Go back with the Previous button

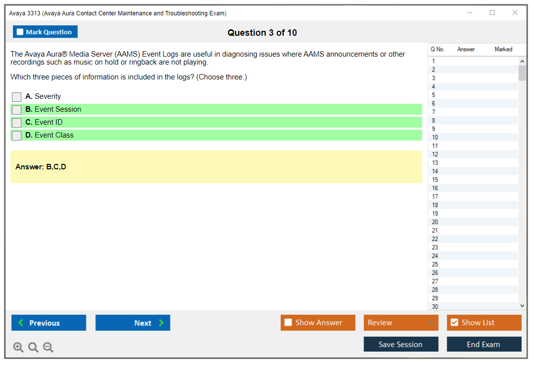[x=49, y=323]
